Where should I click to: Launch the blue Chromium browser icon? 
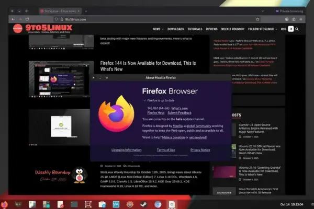pos(158,204)
